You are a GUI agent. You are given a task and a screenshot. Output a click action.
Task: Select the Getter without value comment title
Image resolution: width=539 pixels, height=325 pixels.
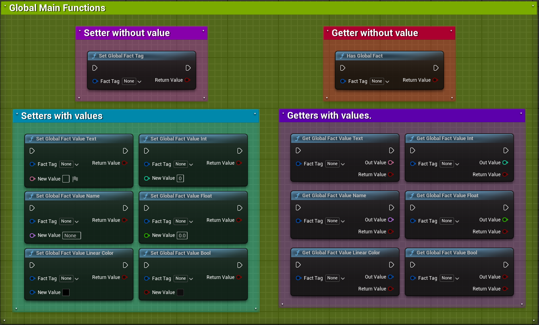tap(375, 33)
